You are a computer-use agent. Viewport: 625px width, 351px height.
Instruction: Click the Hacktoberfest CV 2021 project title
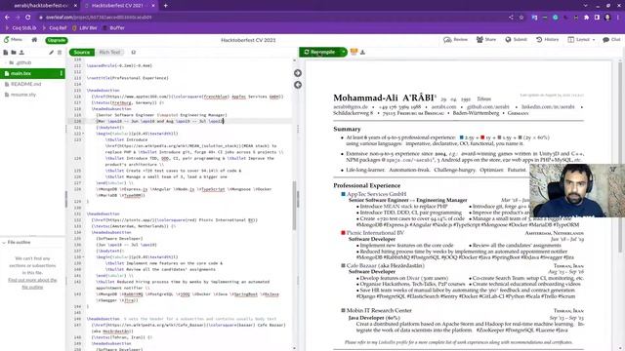tap(248, 40)
